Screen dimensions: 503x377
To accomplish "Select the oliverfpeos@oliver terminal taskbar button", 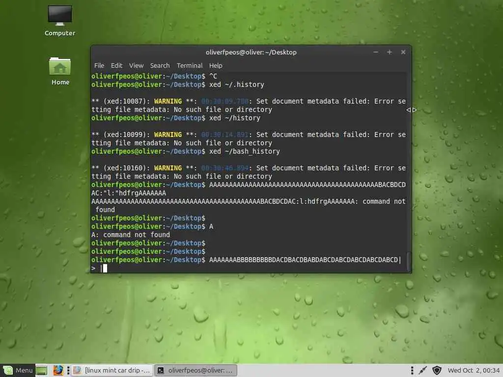I will coord(196,370).
